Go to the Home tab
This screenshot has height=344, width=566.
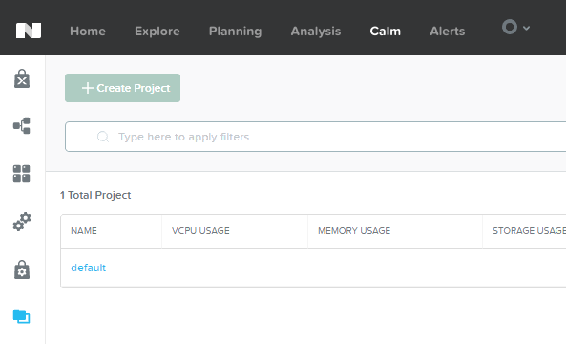[88, 32]
